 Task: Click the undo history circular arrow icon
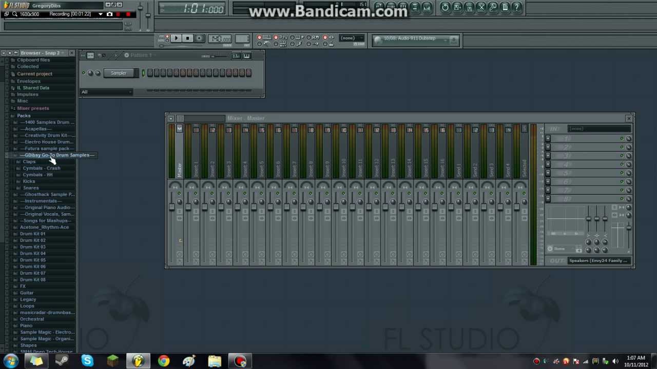click(445, 7)
